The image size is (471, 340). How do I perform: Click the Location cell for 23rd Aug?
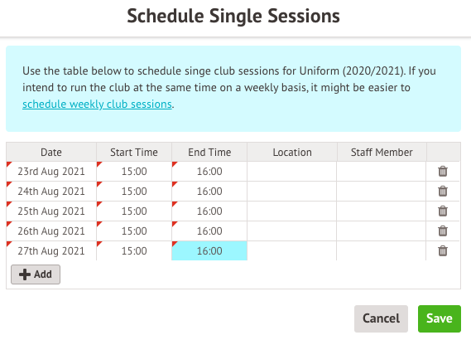(x=291, y=171)
